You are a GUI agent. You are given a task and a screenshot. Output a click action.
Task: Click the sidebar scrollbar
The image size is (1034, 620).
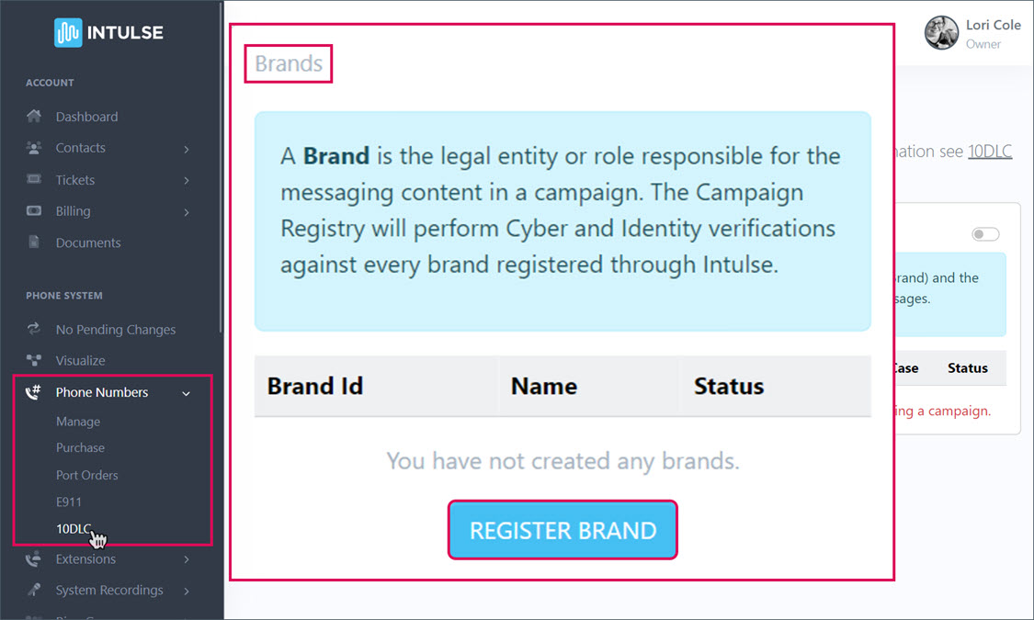[x=222, y=165]
